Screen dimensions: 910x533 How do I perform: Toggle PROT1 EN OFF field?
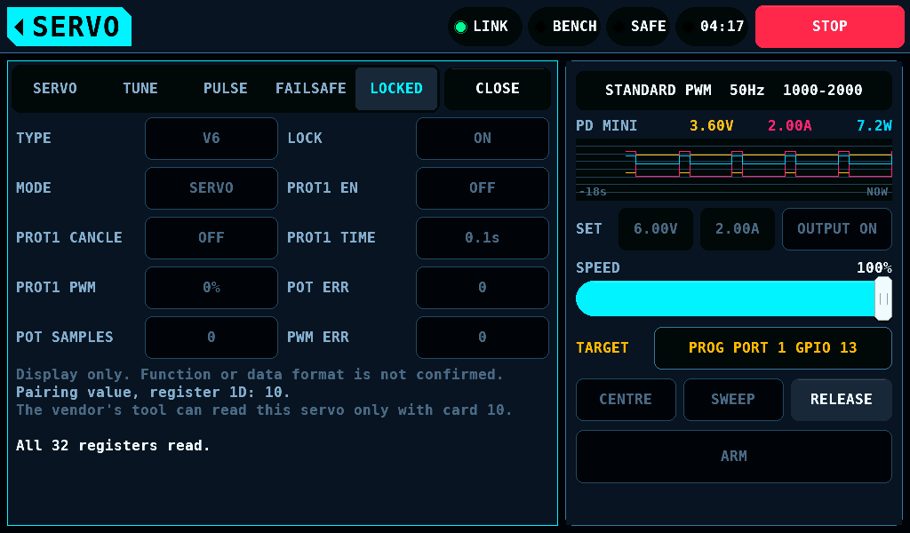(x=483, y=188)
